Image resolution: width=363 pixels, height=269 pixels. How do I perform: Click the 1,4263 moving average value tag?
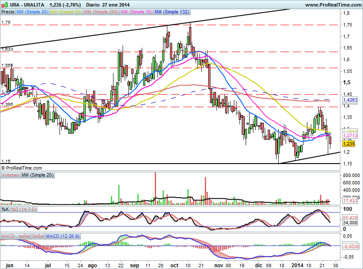pos(350,99)
